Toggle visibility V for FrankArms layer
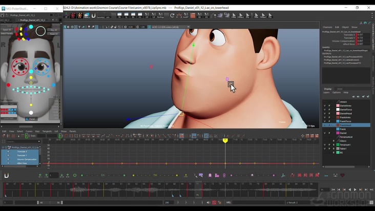This screenshot has width=375, height=211. pyautogui.click(x=324, y=117)
